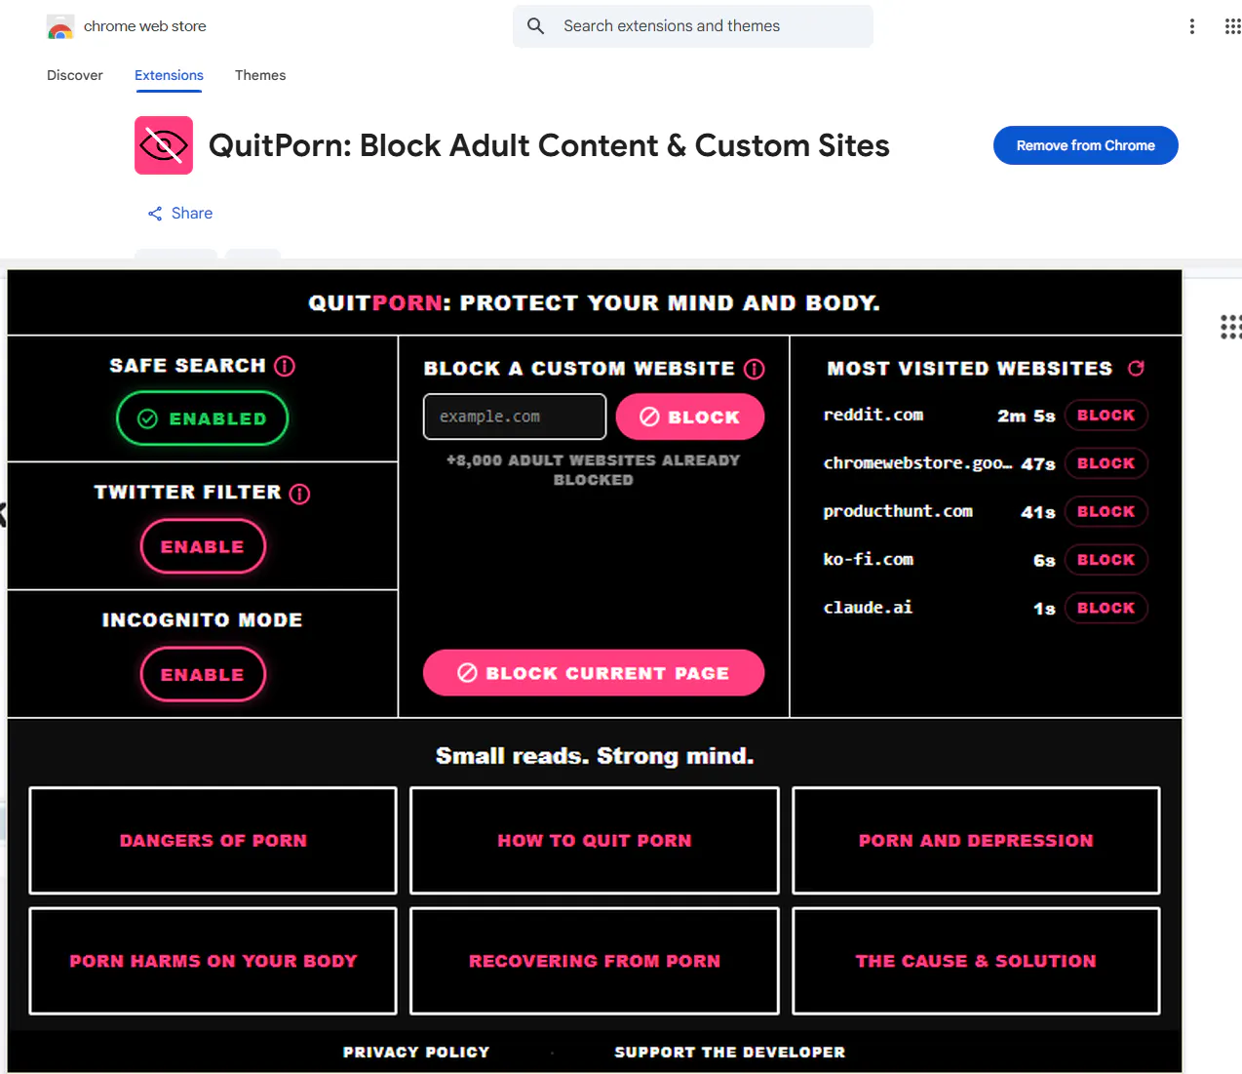Viewport: 1242px width, 1074px height.
Task: Toggle the Safe Search Enabled button
Action: pyautogui.click(x=203, y=418)
